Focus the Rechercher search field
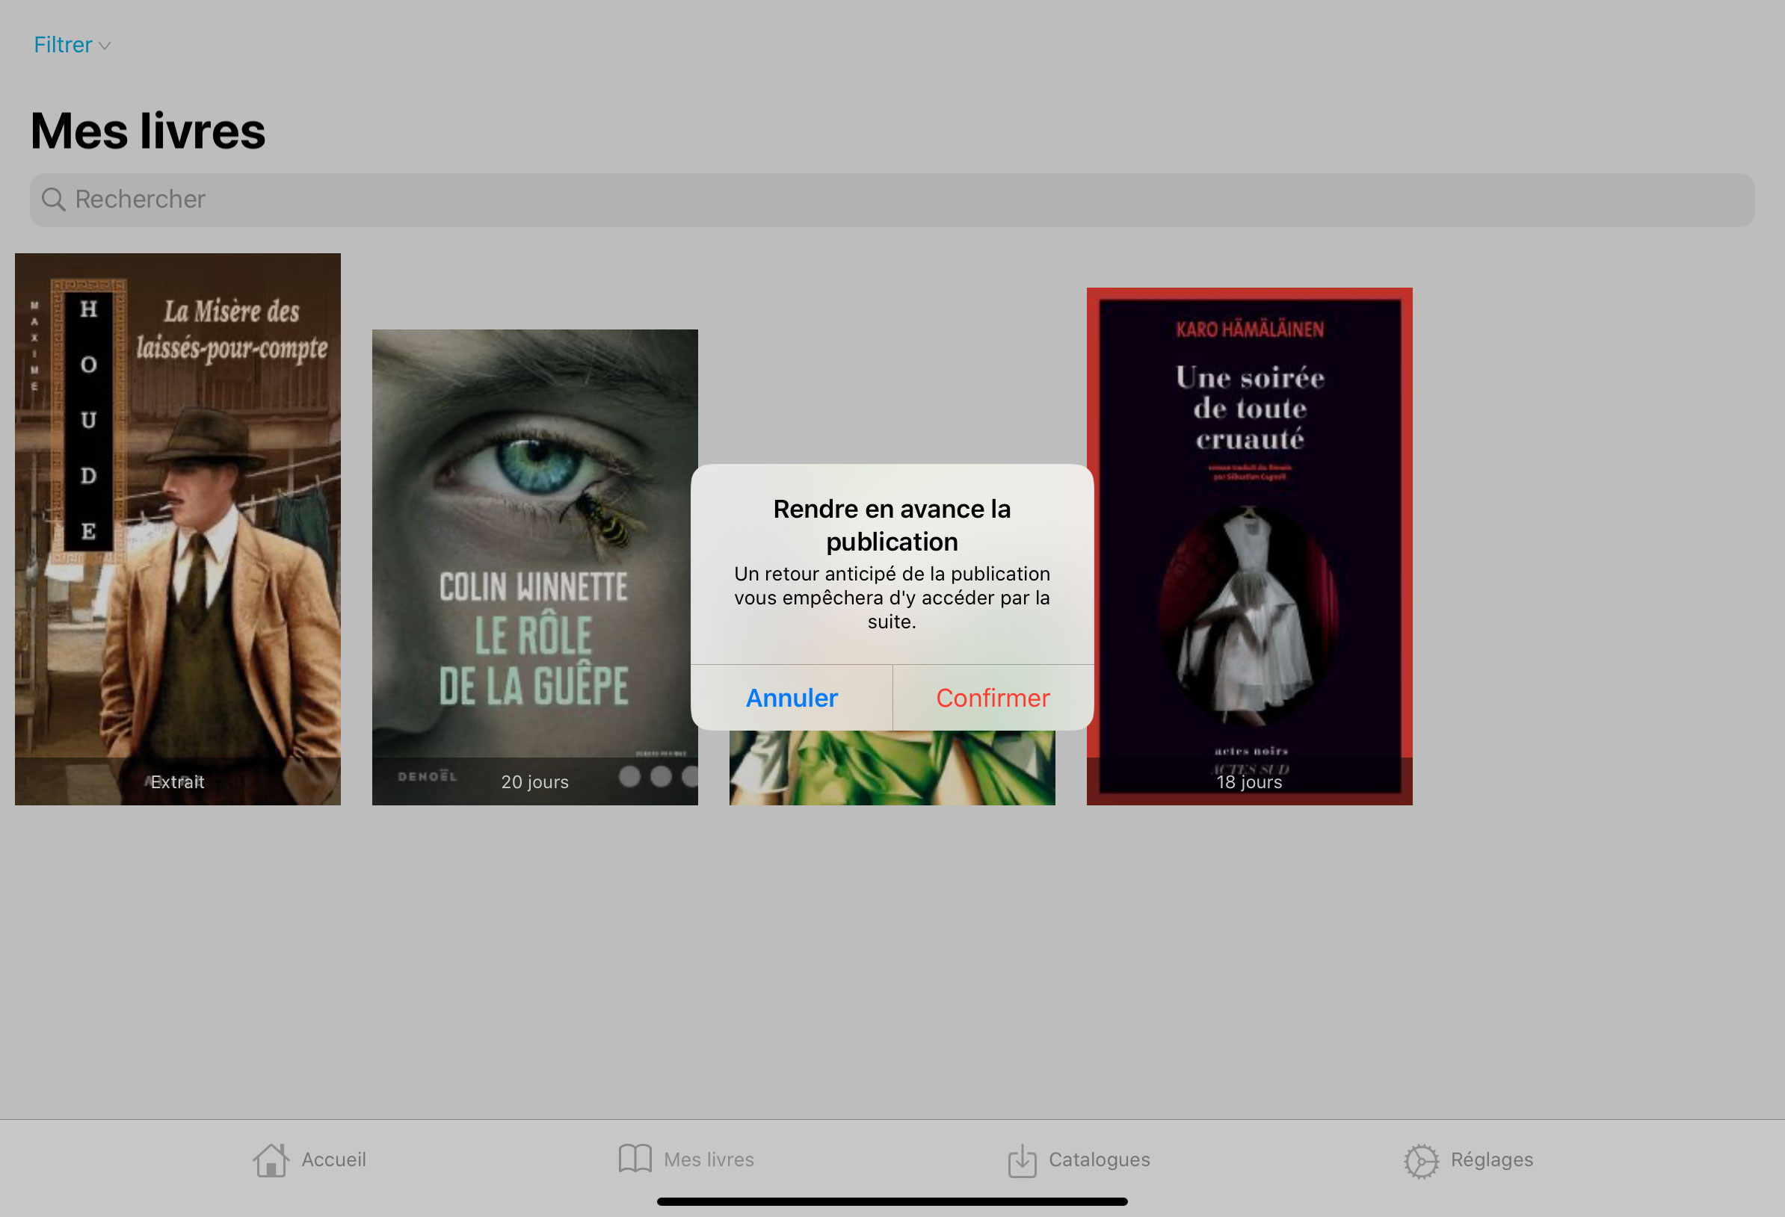The width and height of the screenshot is (1785, 1217). coord(891,199)
